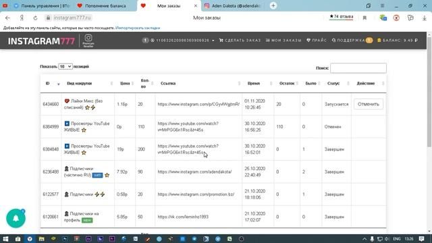
Task: Open the Показать позиций count dropdown
Action: 65,67
